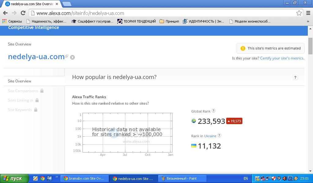Click the Ukraine flag icon

pyautogui.click(x=193, y=145)
